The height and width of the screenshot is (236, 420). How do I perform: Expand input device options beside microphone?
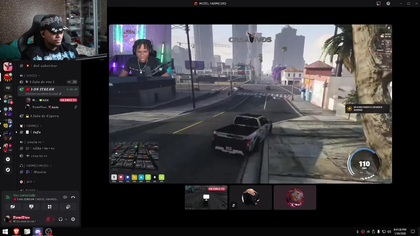point(53,219)
